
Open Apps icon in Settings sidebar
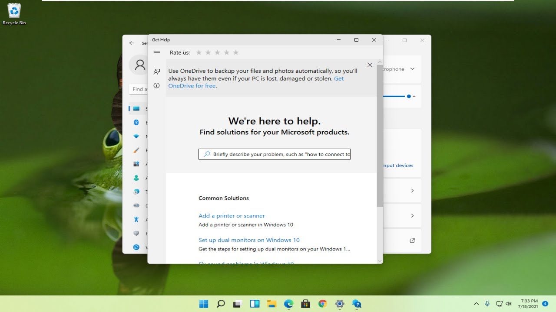pos(136,164)
